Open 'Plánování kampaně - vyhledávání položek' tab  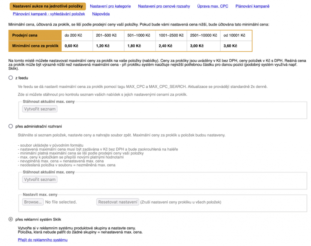(49, 14)
